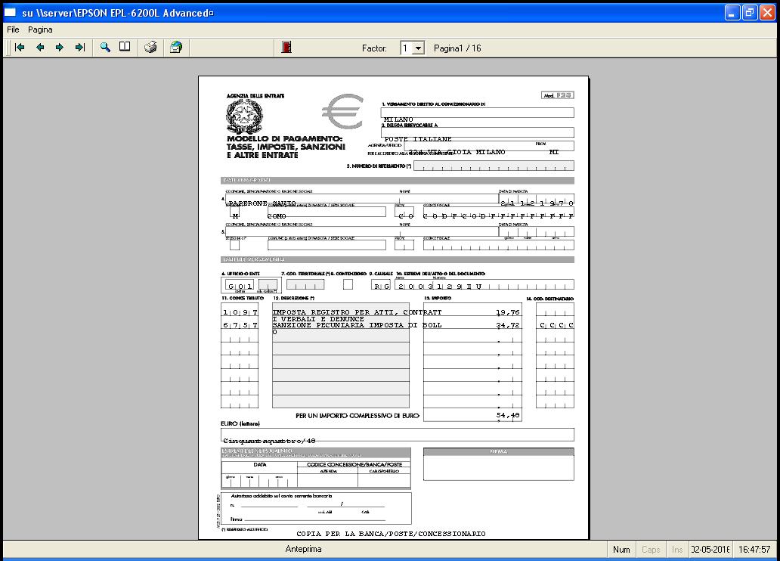Click the Num status indicator

[x=621, y=550]
